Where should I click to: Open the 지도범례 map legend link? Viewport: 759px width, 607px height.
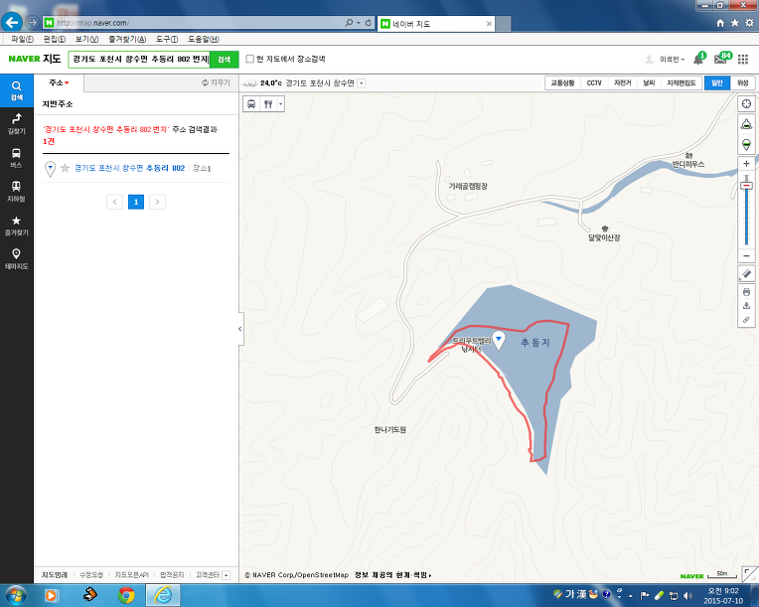(x=55, y=575)
